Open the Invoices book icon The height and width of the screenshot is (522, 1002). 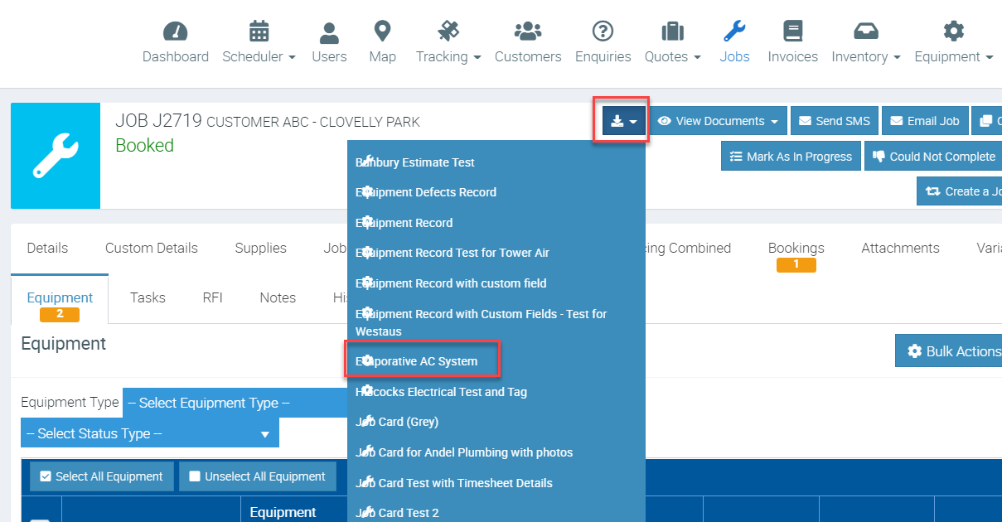[792, 32]
